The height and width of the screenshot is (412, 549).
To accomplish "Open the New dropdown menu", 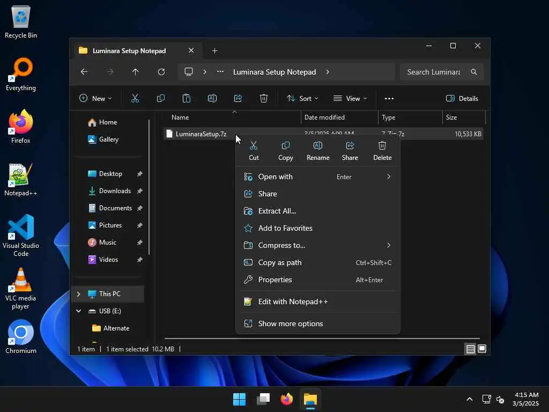I will (95, 99).
